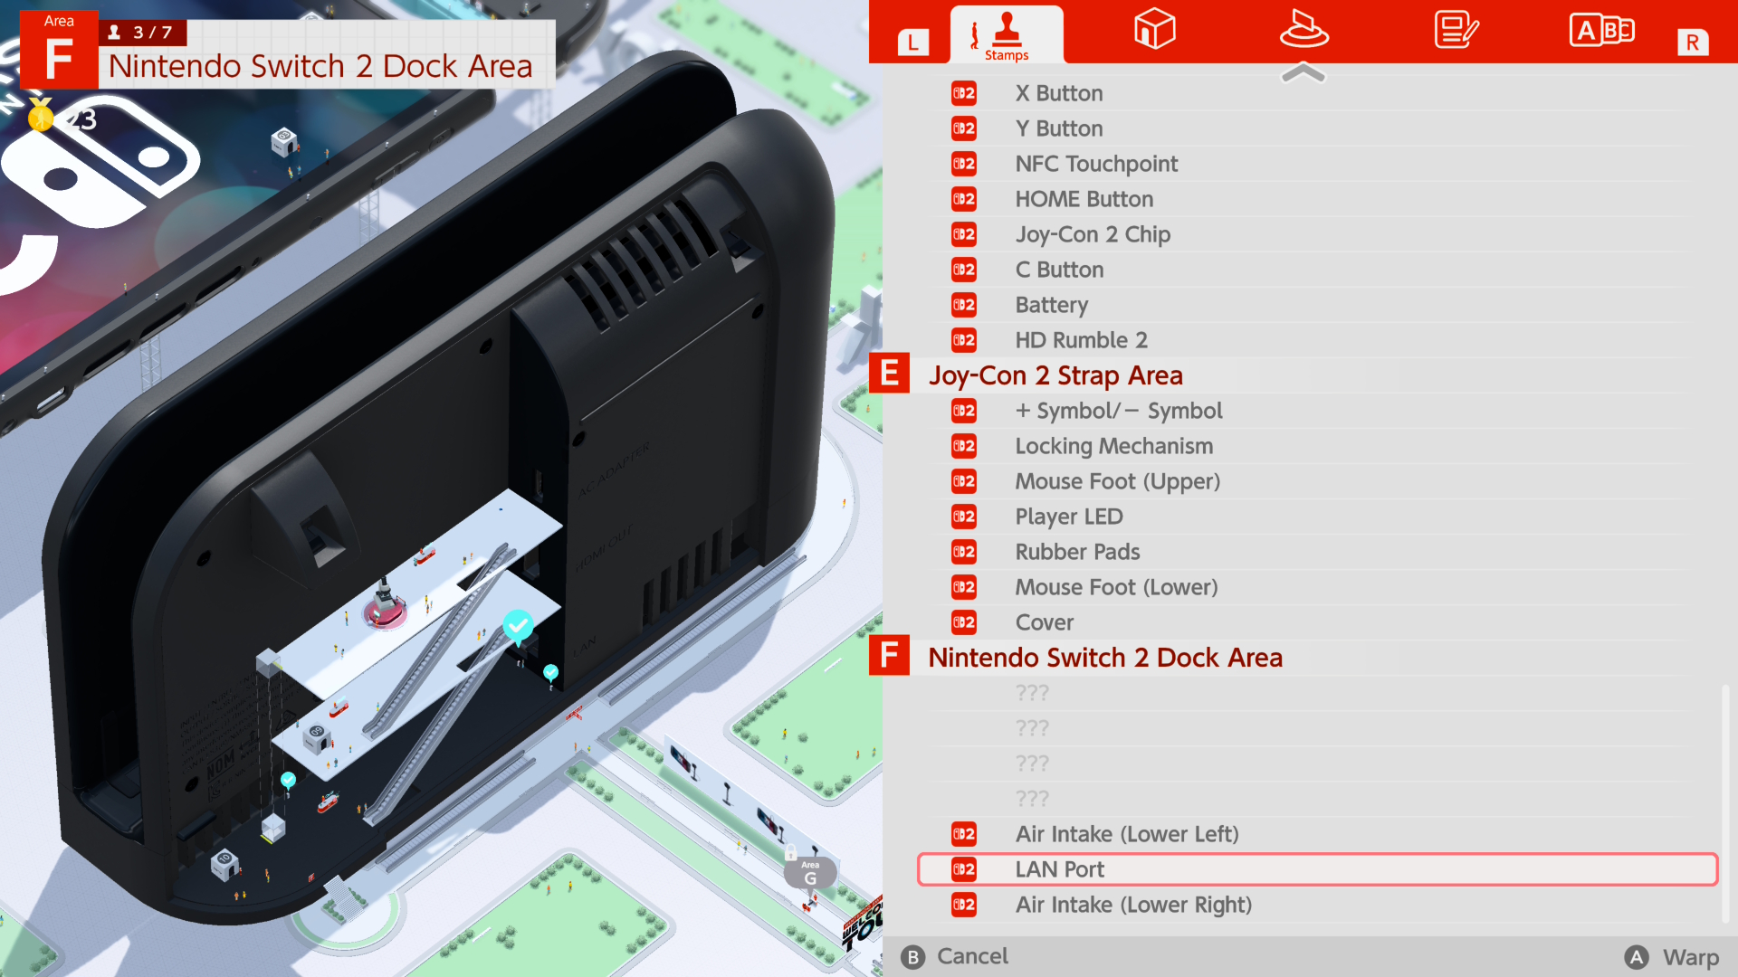The image size is (1738, 977).
Task: Click the Nintendo Switch 2 Dock Area map title
Action: point(320,66)
